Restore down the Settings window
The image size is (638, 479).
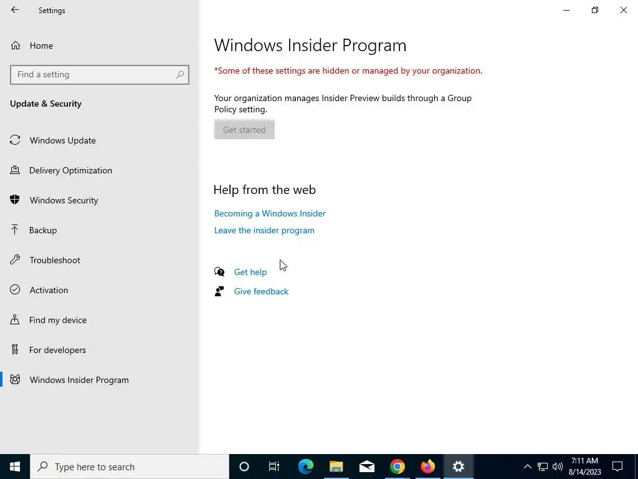595,10
